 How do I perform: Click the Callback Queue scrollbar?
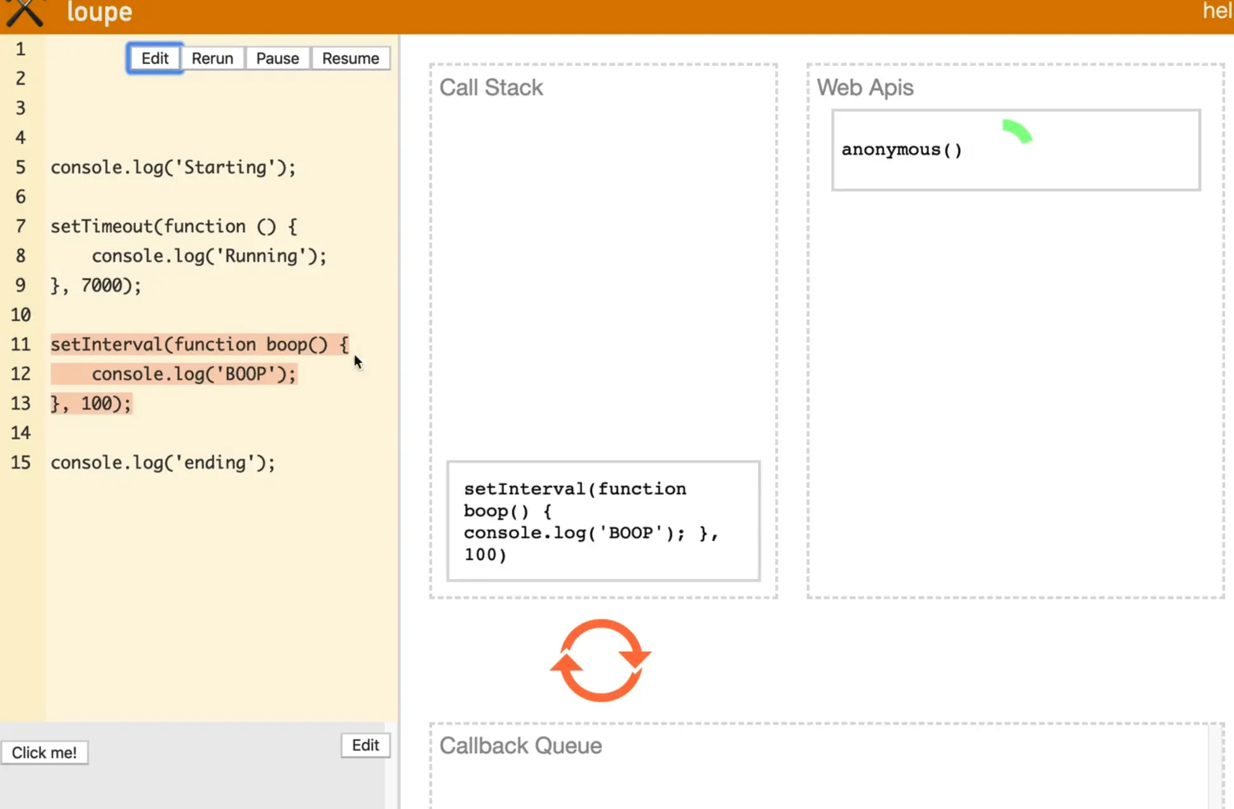[x=1214, y=768]
